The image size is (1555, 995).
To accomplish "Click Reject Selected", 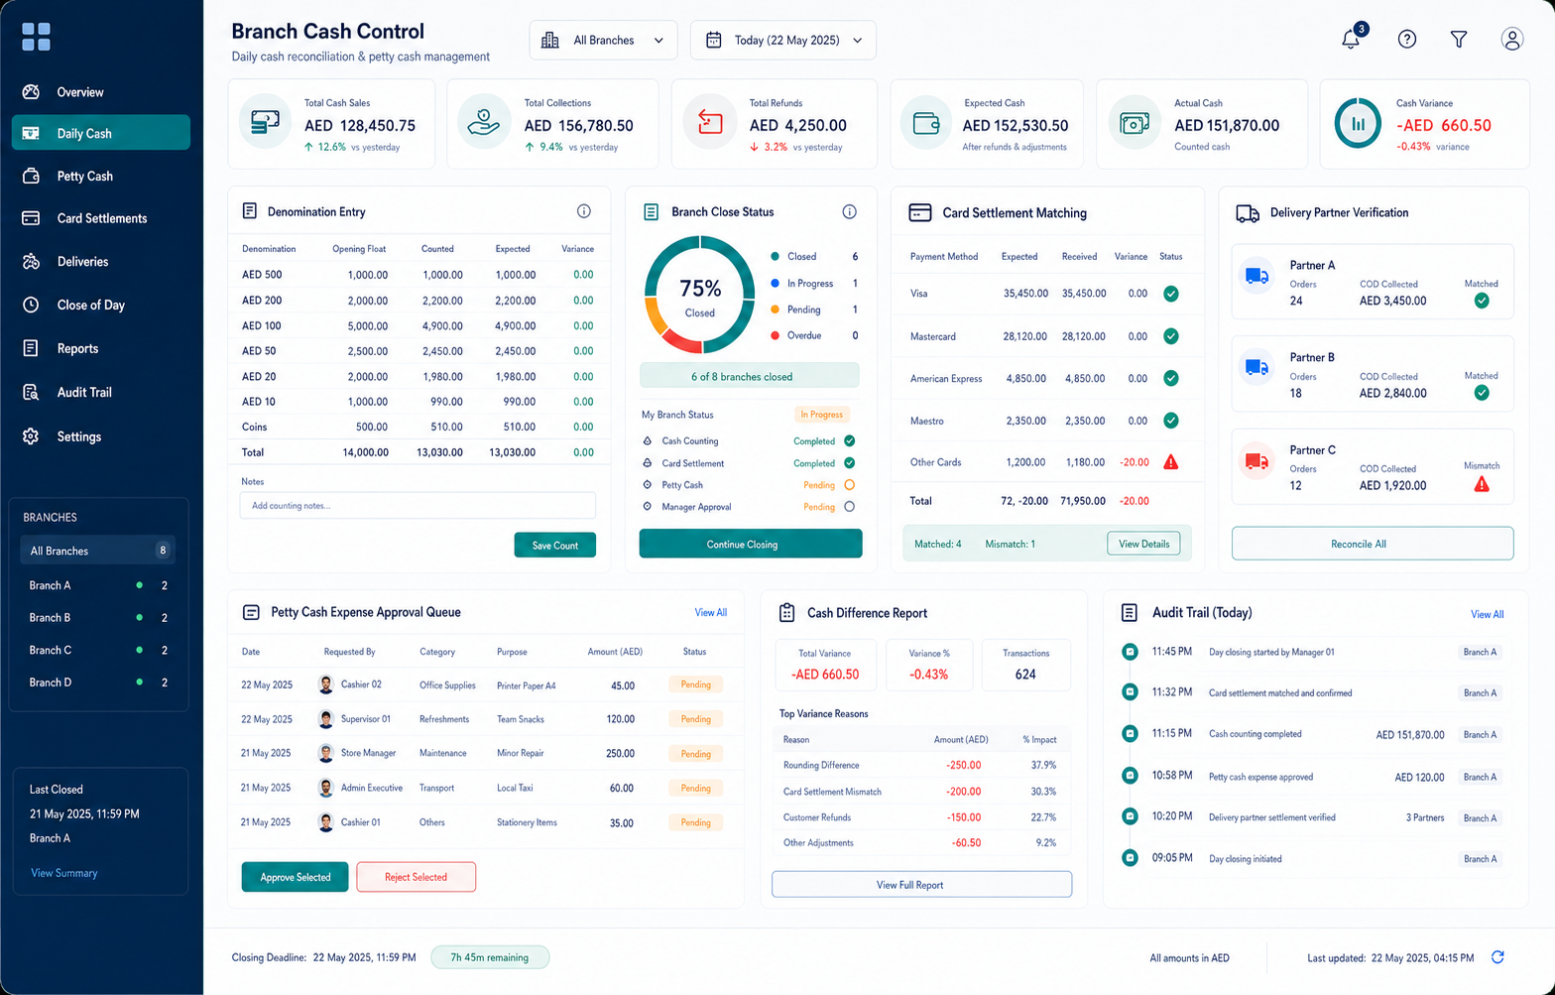I will click(x=416, y=877).
